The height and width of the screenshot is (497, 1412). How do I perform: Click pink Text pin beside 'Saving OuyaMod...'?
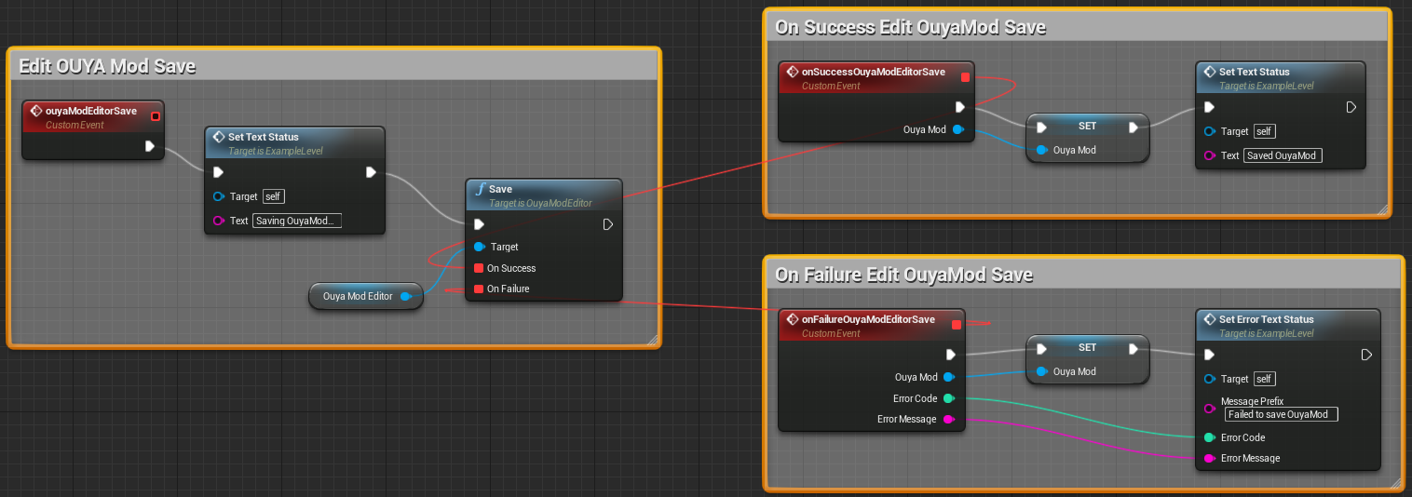click(219, 221)
